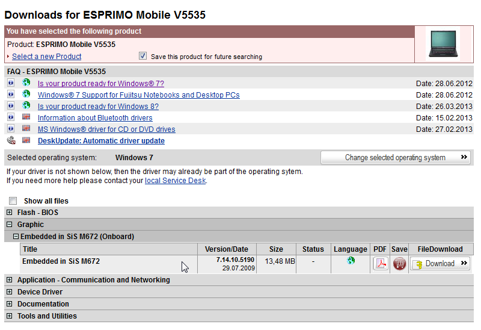This screenshot has height=330, width=481.
Task: Click info icon beside CD or DVD drives FAQ
Action: (11, 128)
